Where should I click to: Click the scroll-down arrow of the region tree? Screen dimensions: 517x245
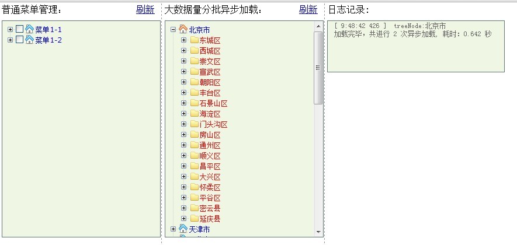pyautogui.click(x=318, y=232)
